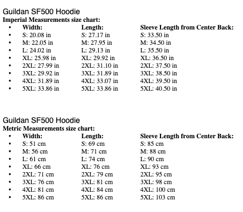Click the L: 74 cm length entry
The width and height of the screenshot is (243, 212).
[93, 159]
